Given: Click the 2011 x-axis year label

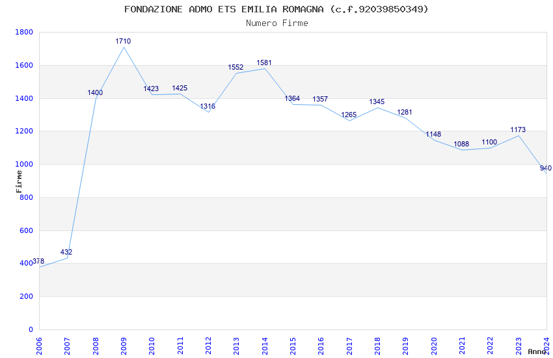Looking at the screenshot, I should [x=180, y=346].
